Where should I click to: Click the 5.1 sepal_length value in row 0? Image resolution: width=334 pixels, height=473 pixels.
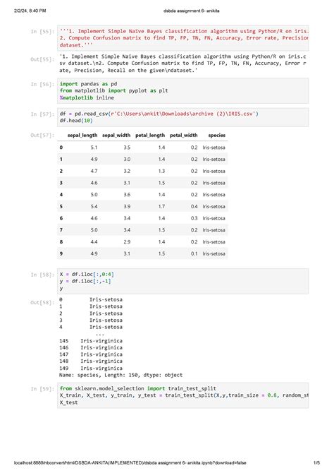click(94, 148)
